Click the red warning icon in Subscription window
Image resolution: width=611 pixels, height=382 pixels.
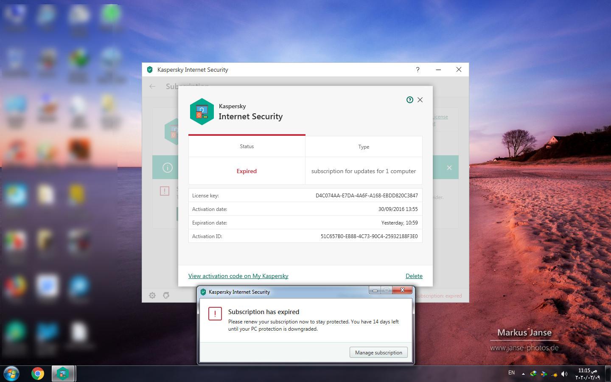(x=165, y=191)
